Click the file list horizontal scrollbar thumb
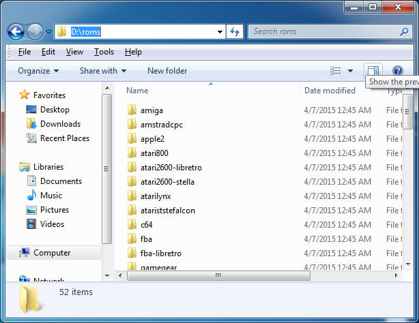The image size is (419, 323). coord(218,275)
